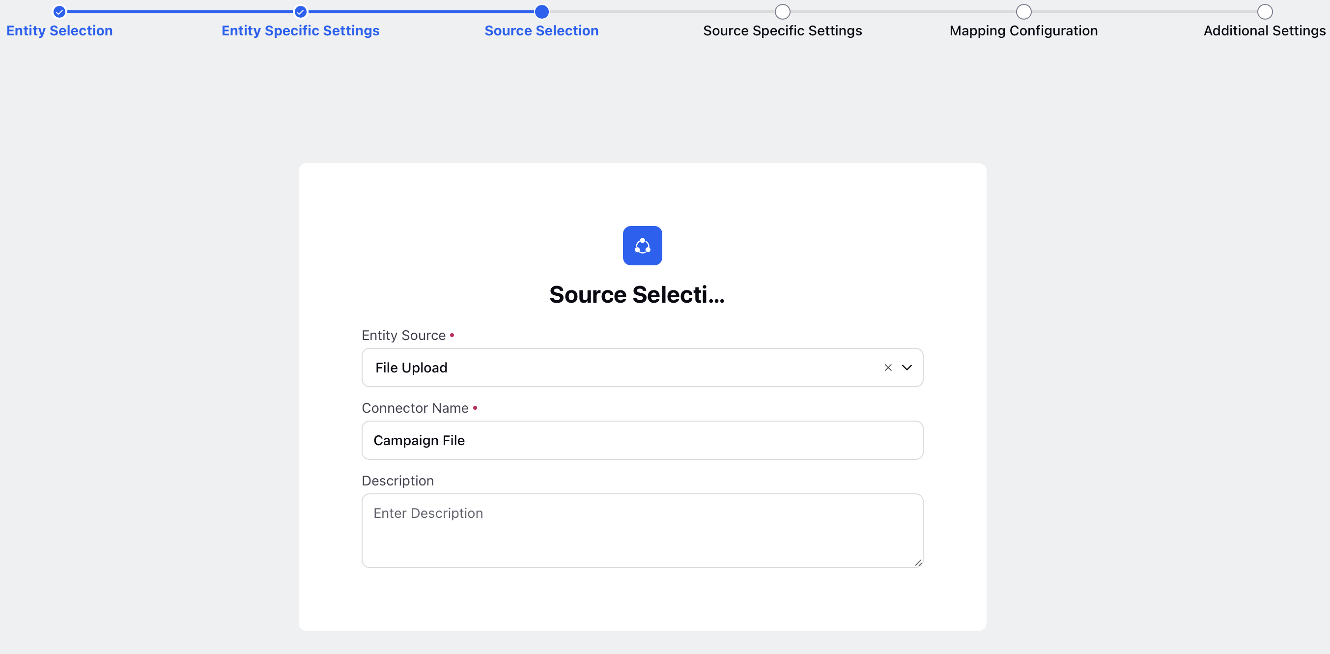Viewport: 1330px width, 654px height.
Task: Click the Additional Settings step circle
Action: click(x=1265, y=11)
